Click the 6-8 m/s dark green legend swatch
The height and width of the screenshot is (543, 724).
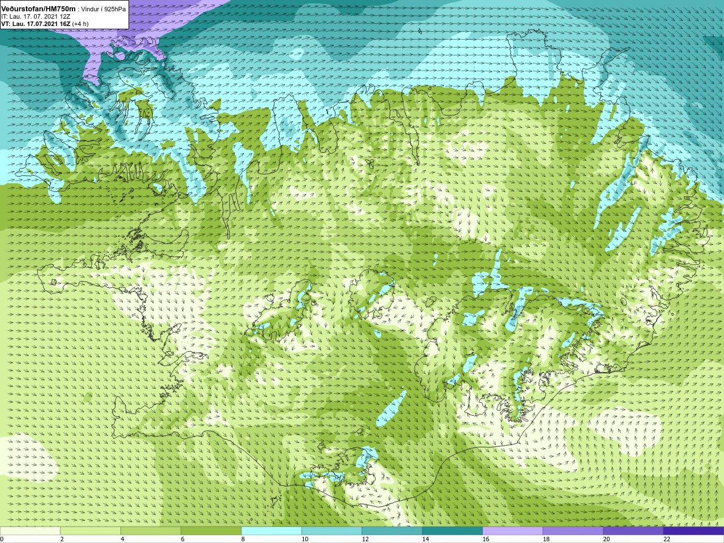pyautogui.click(x=211, y=531)
